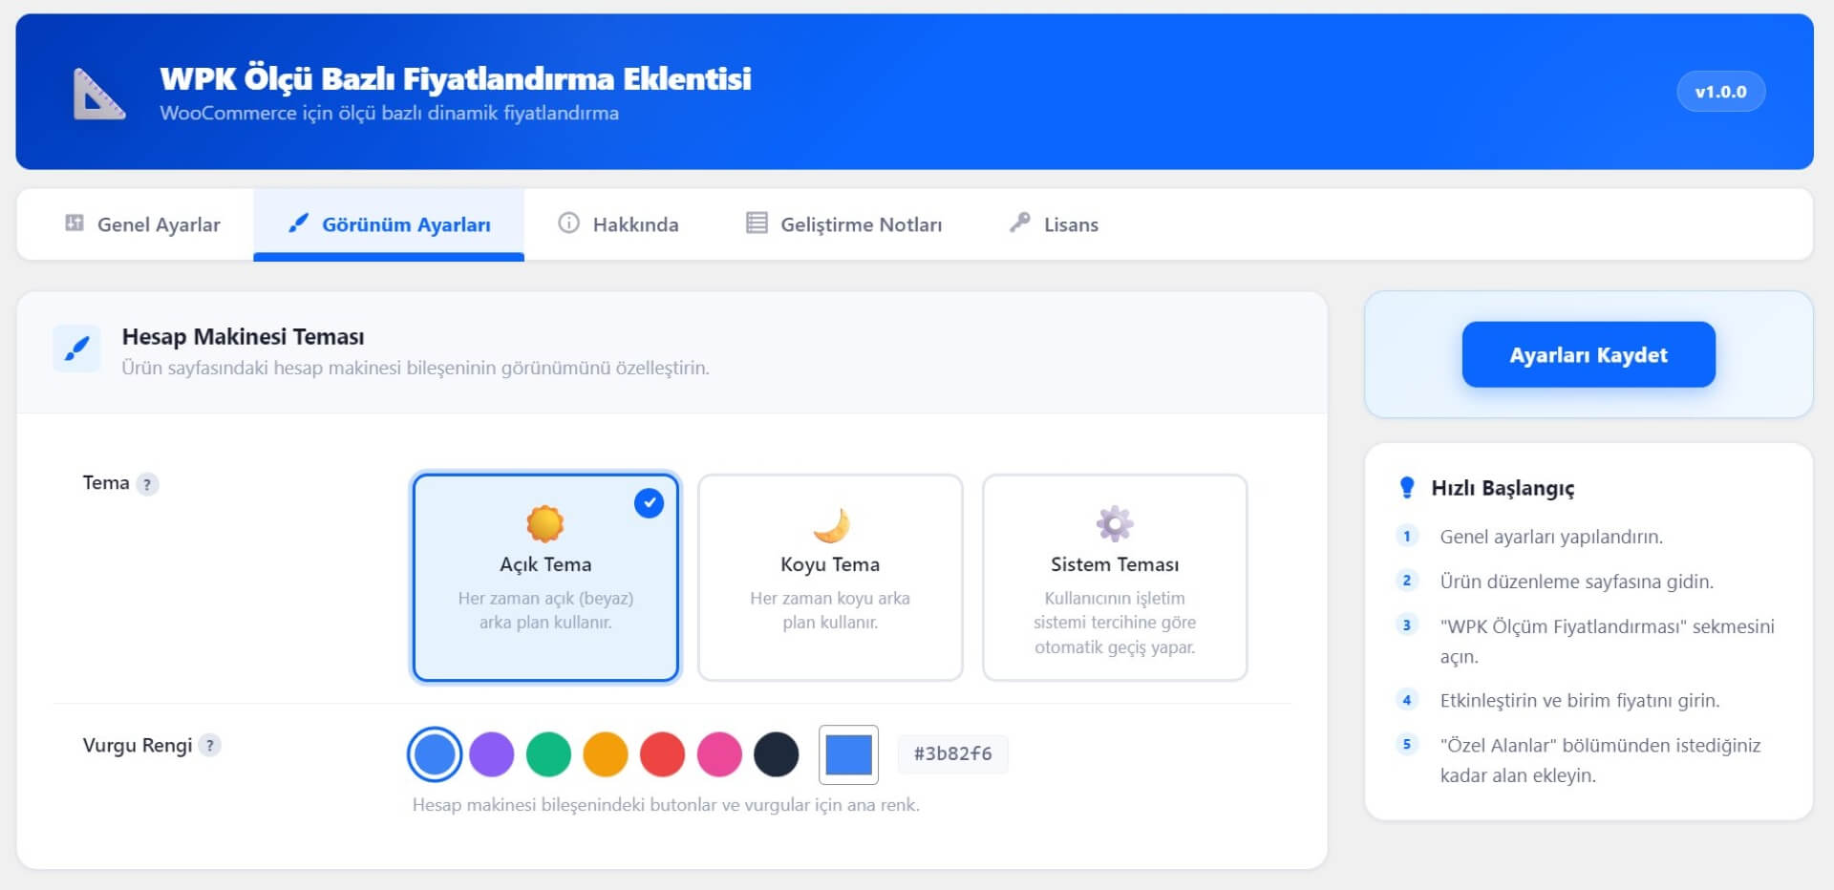Click the lightbulb icon beside Hızlı Başlangıç
1834x890 pixels.
point(1407,488)
